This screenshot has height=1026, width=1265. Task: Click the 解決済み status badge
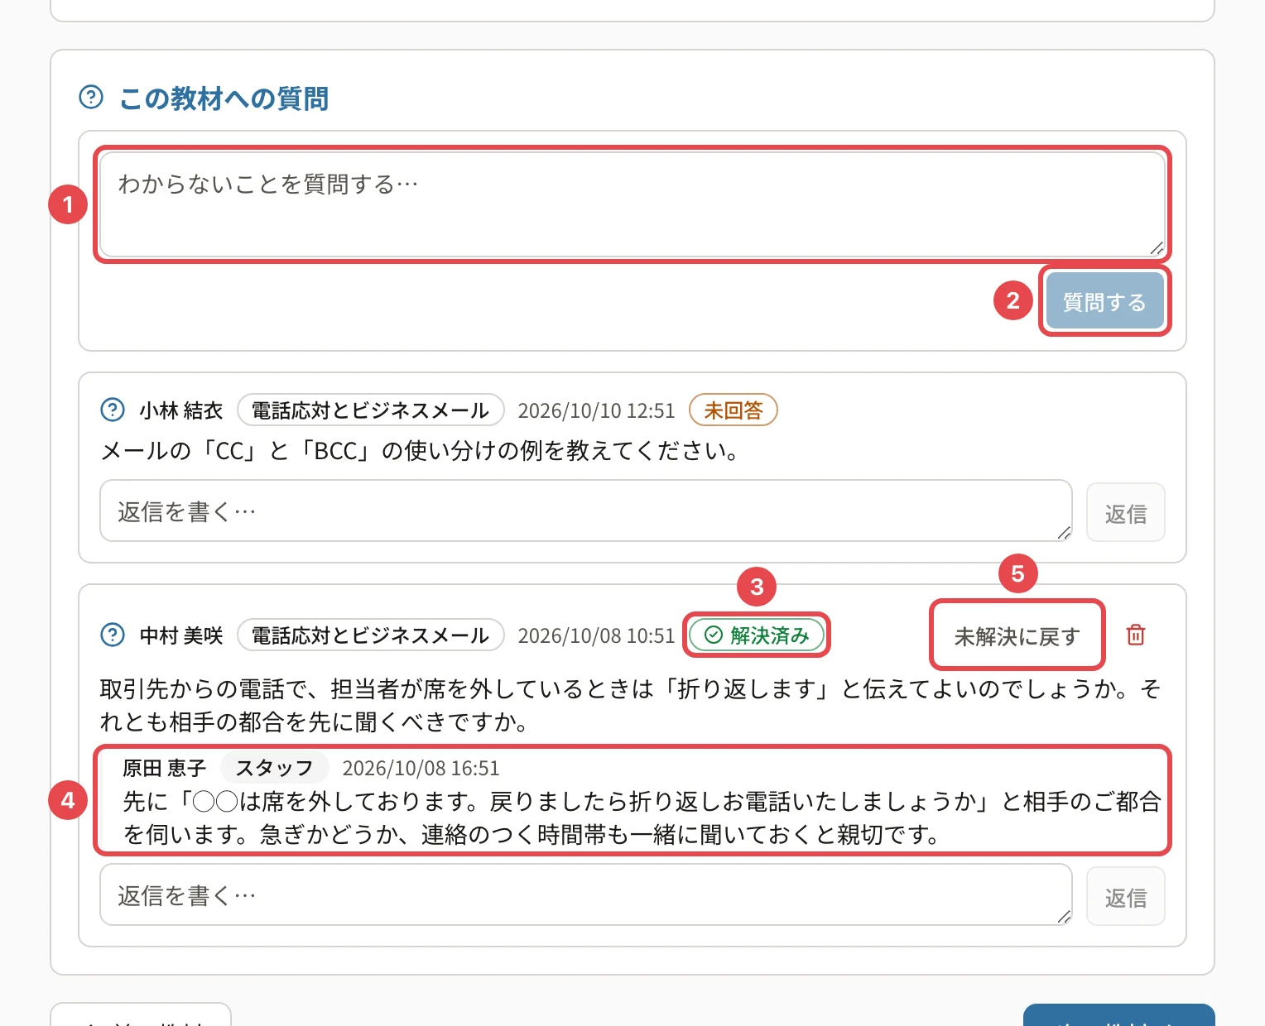pyautogui.click(x=757, y=635)
